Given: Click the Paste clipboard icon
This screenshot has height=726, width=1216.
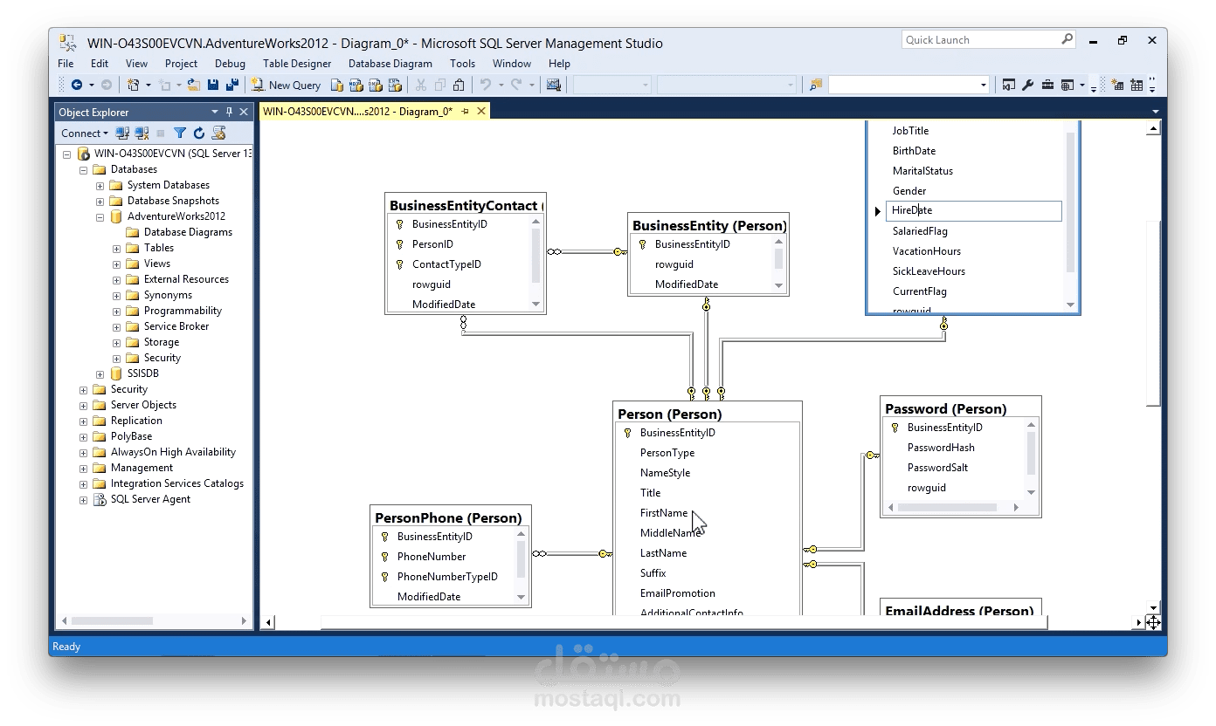Looking at the screenshot, I should (459, 85).
